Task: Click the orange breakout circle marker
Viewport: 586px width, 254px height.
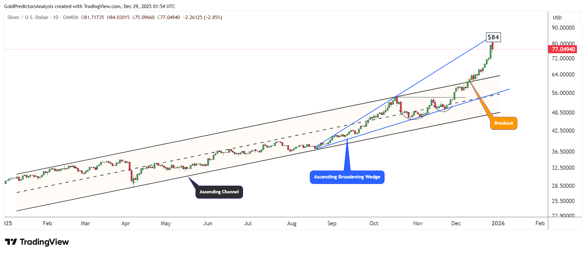Action: 469,81
